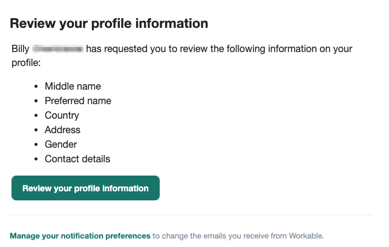Select the Middle name list item
Image resolution: width=389 pixels, height=247 pixels.
[x=73, y=87]
